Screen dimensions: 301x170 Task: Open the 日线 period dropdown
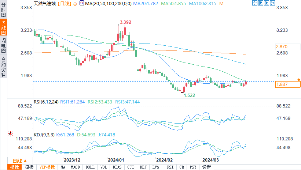[x=20, y=161]
